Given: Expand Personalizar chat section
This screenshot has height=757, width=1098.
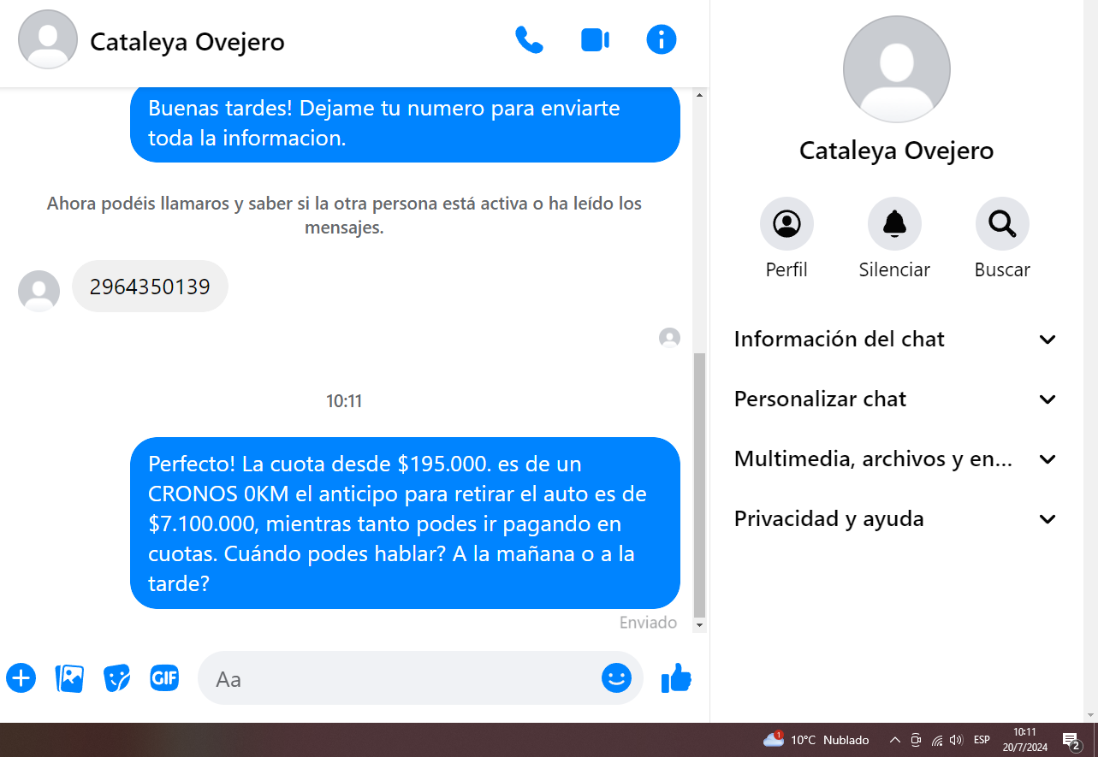Looking at the screenshot, I should pos(896,399).
